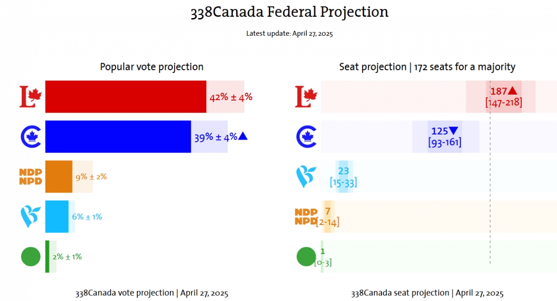Click the Liberal logo in popular vote chart
Screen dimensions: 557x301
click(x=31, y=96)
